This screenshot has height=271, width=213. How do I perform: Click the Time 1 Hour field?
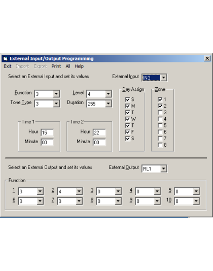(47, 132)
